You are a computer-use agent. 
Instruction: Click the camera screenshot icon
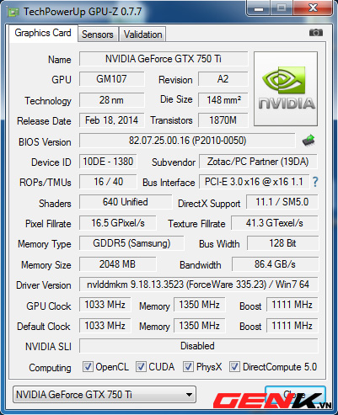[316, 33]
